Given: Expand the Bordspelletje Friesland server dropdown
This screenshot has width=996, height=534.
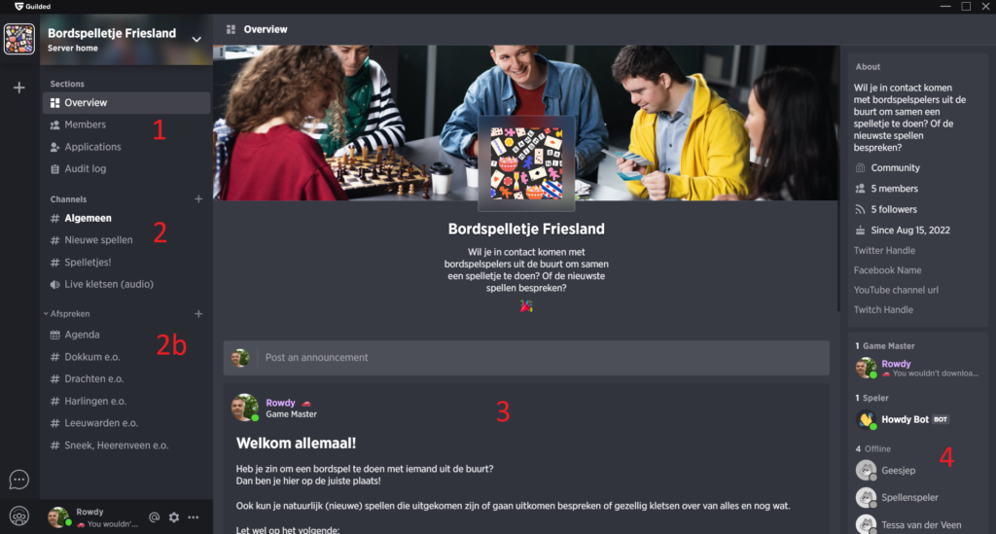Looking at the screenshot, I should (x=196, y=39).
